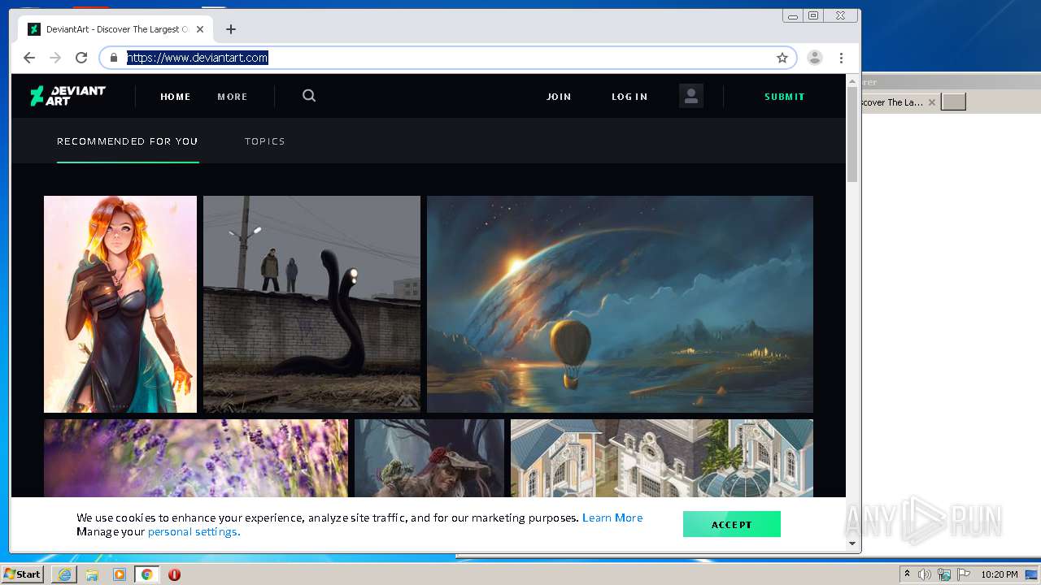
Task: Open the personal settings link
Action: 194,532
